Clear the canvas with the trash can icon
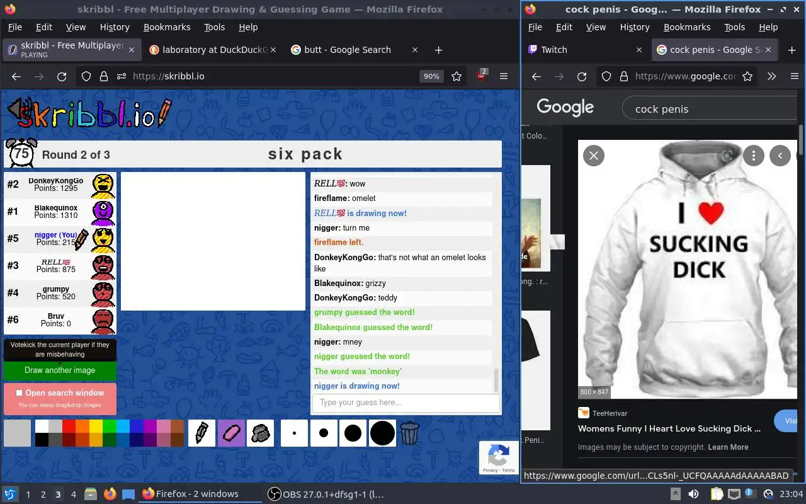Viewport: 806px width, 504px height. point(410,433)
